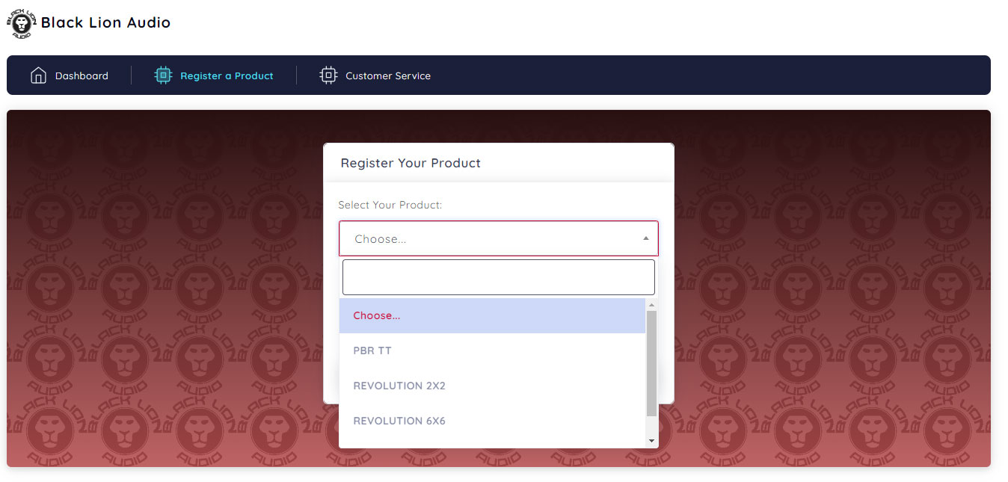1008x482 pixels.
Task: Pick REVOLUTION 2X2 from product list
Action: tap(492, 386)
